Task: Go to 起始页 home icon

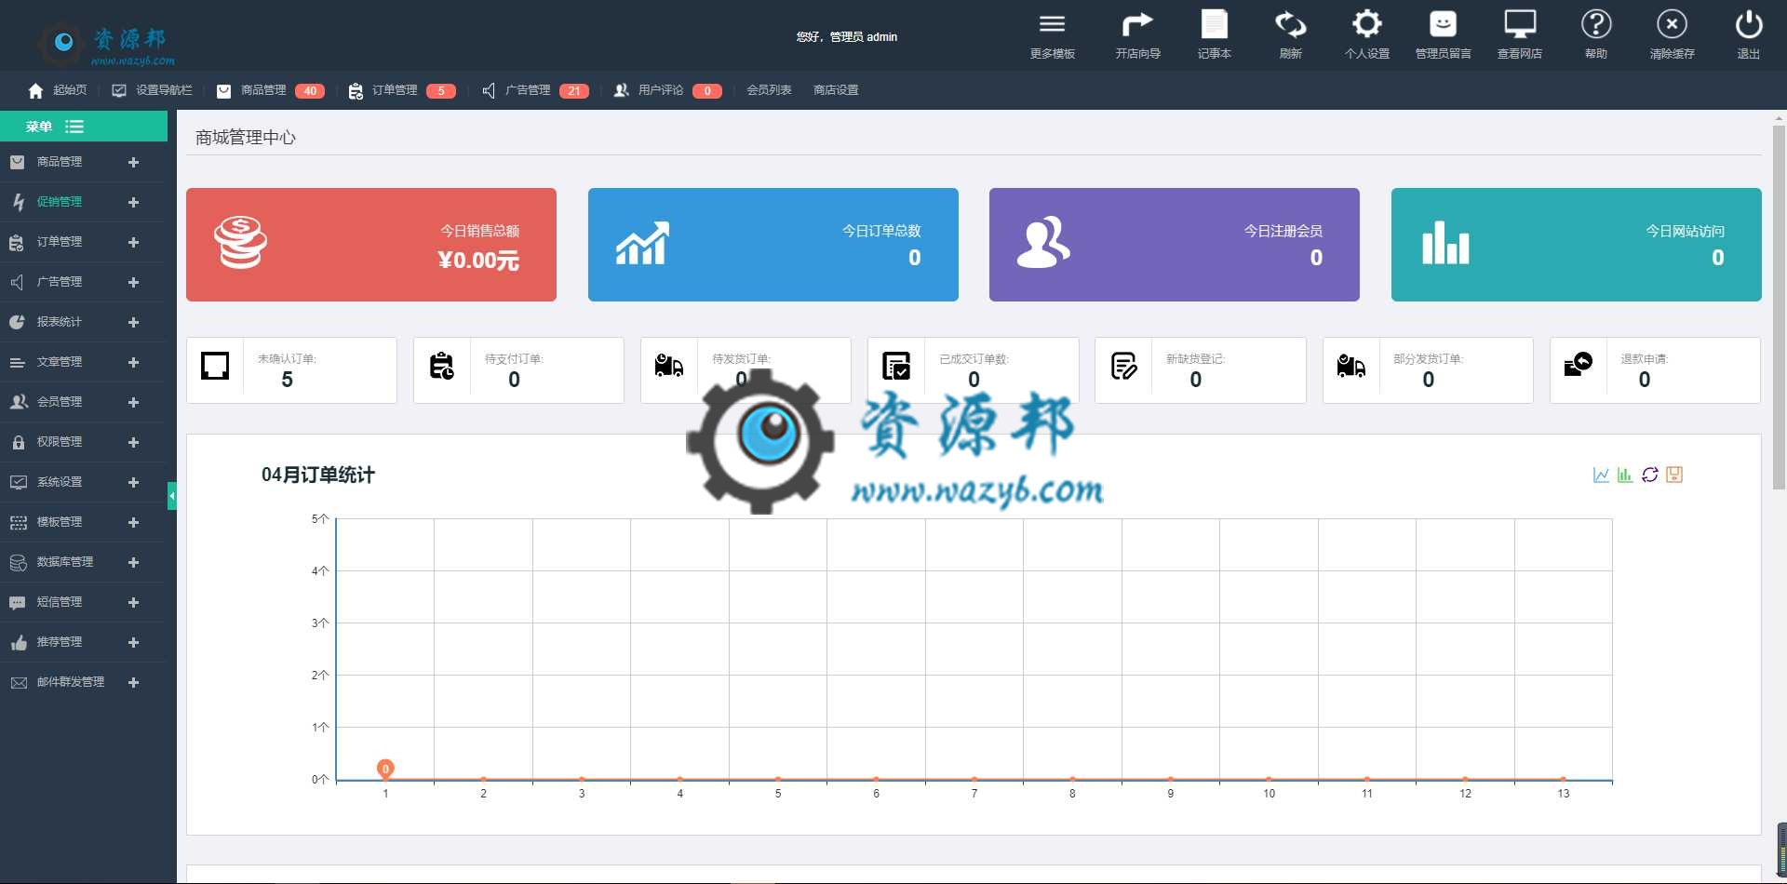Action: (x=35, y=90)
